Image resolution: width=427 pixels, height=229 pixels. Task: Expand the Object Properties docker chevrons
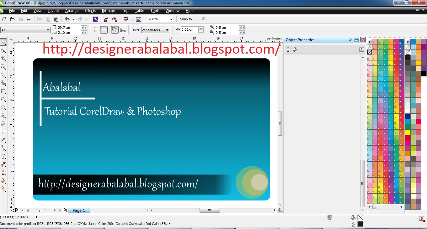350,40
